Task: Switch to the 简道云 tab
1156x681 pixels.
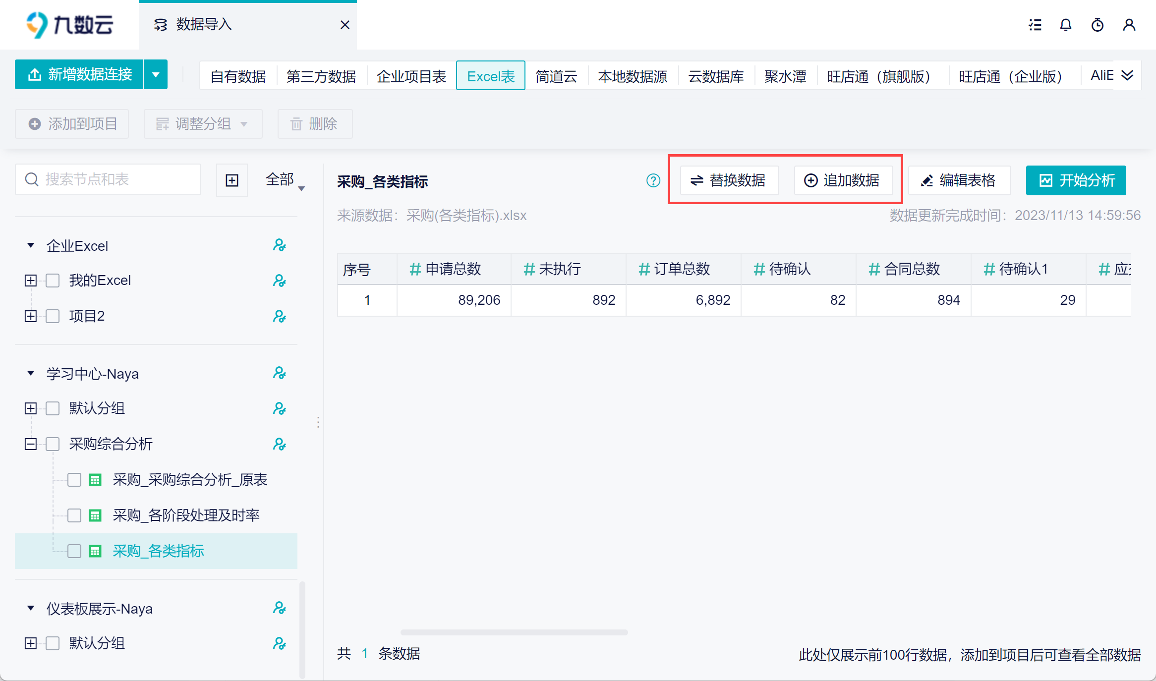Action: (x=556, y=76)
